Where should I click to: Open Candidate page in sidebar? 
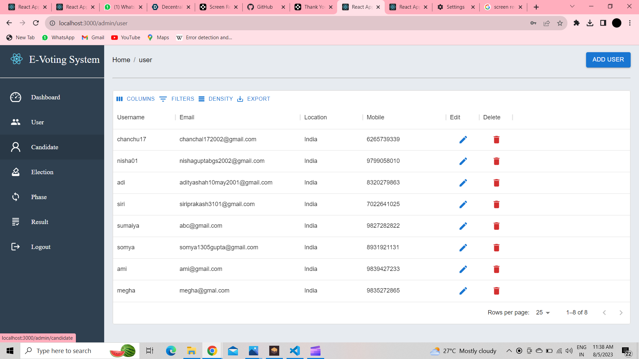tap(45, 147)
